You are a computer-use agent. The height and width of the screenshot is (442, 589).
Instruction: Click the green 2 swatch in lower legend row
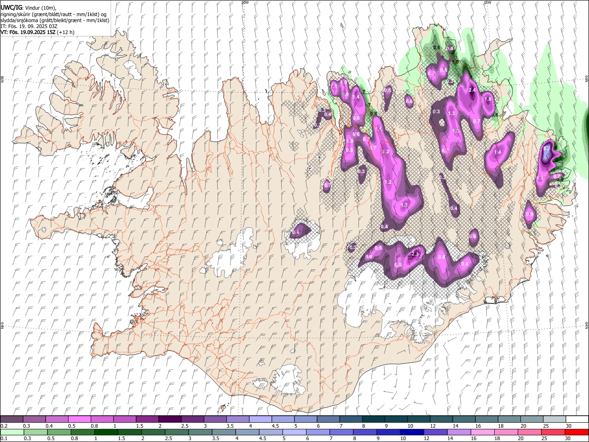(153, 432)
